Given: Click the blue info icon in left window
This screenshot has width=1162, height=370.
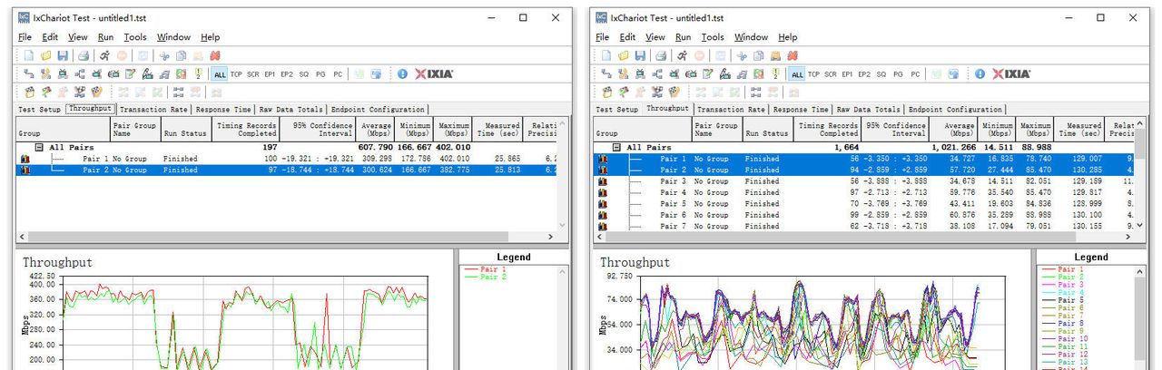Looking at the screenshot, I should coord(402,73).
